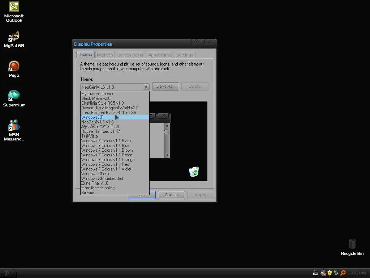Screen dimensions: 370x278
Task: Select the Recycle Bin on the desktop
Action: click(x=352, y=247)
